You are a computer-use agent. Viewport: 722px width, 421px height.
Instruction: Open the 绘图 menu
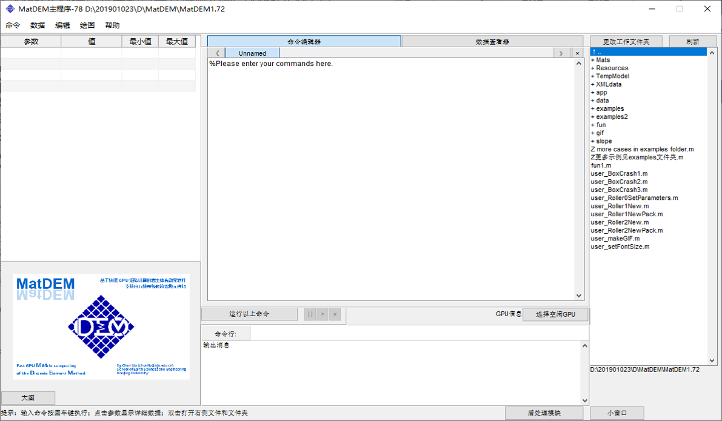(87, 25)
